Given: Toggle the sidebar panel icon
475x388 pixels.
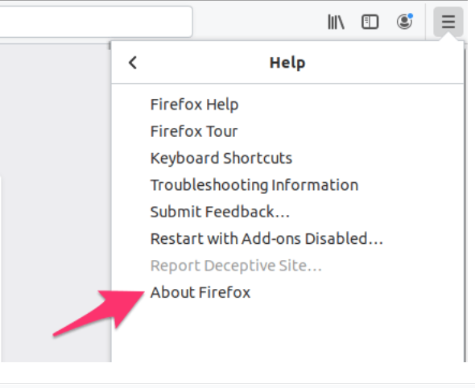Looking at the screenshot, I should 370,22.
